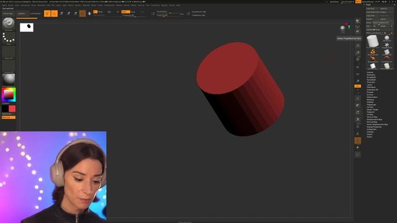Expand the ArrayMesh subpalette
Screen dimensions: 397x223
(371, 77)
